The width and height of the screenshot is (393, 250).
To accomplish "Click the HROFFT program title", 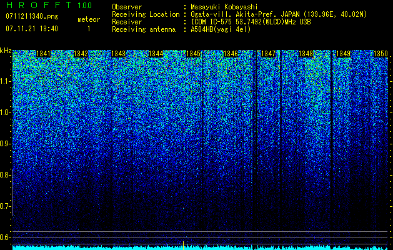I will pyautogui.click(x=39, y=5).
